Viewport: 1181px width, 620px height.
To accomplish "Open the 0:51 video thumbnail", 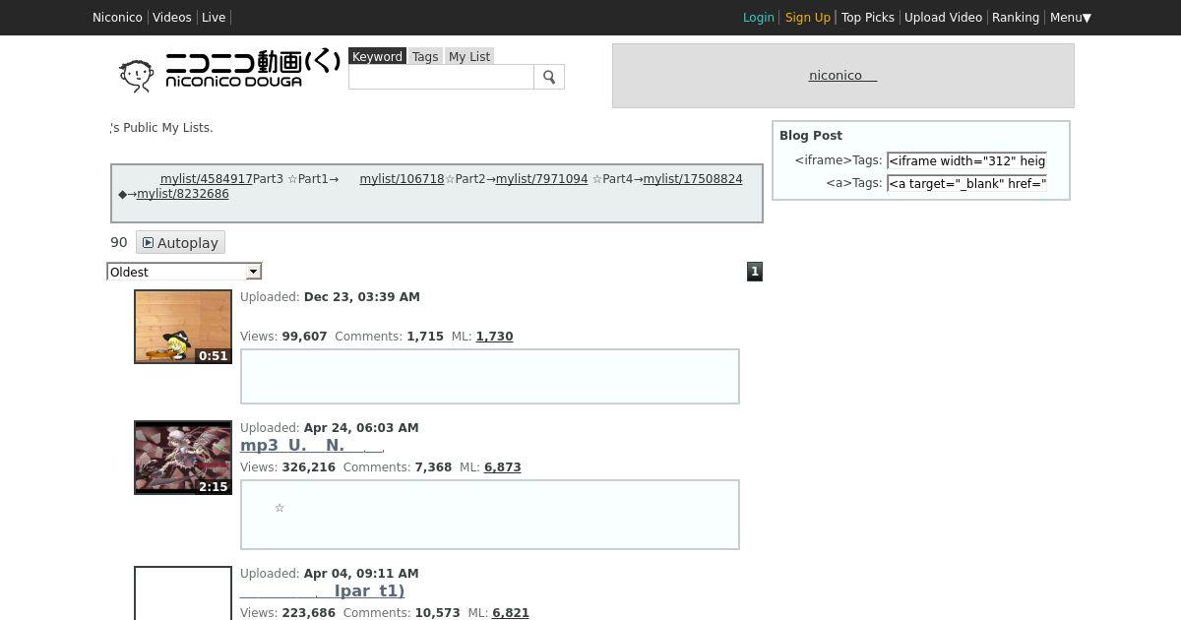I will pos(183,327).
